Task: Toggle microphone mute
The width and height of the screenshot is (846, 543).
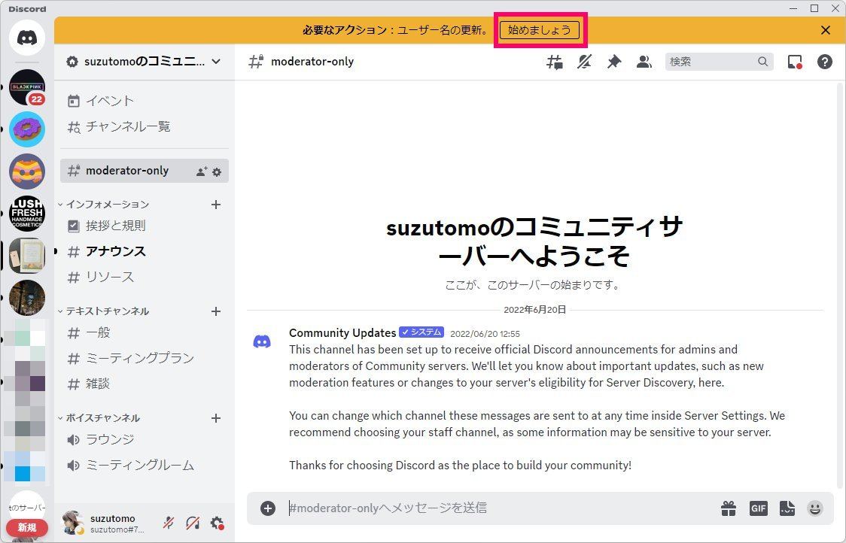Action: click(x=169, y=523)
